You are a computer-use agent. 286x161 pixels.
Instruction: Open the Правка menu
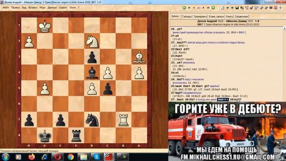pyautogui.click(x=15, y=8)
